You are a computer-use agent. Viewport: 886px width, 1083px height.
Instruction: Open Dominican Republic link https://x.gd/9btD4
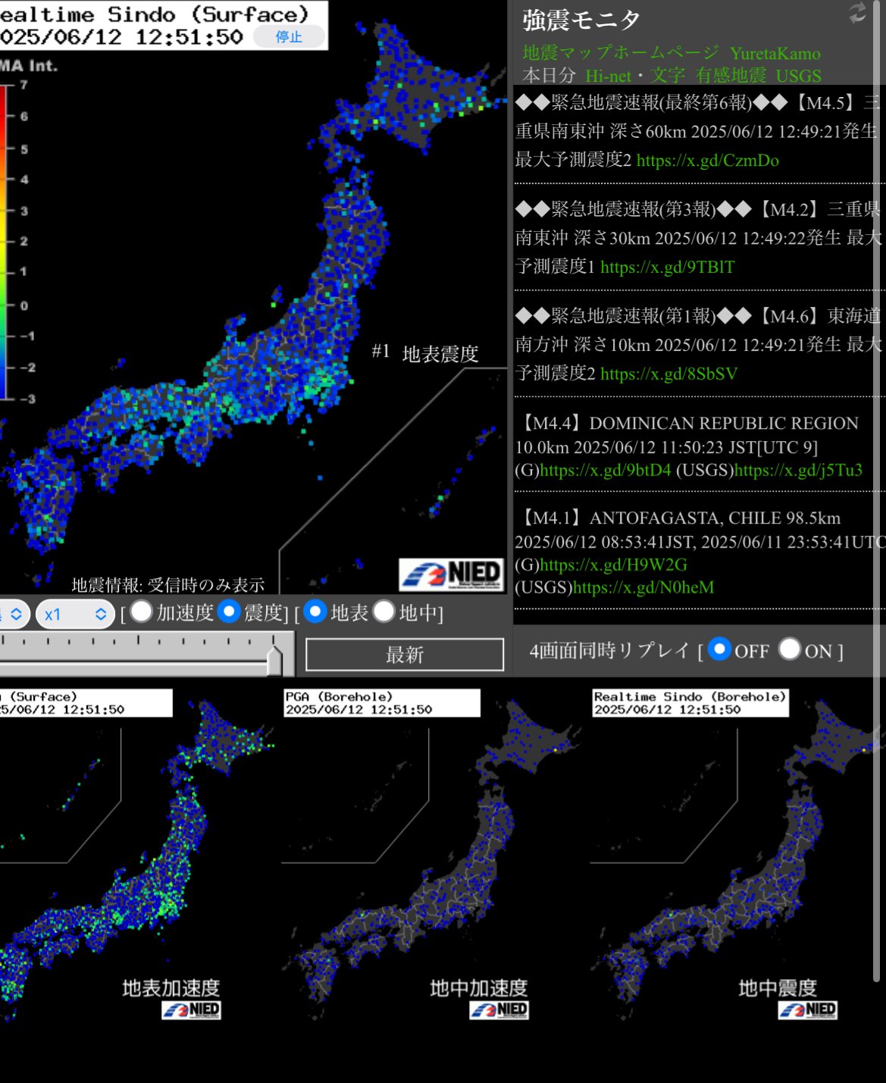click(606, 470)
